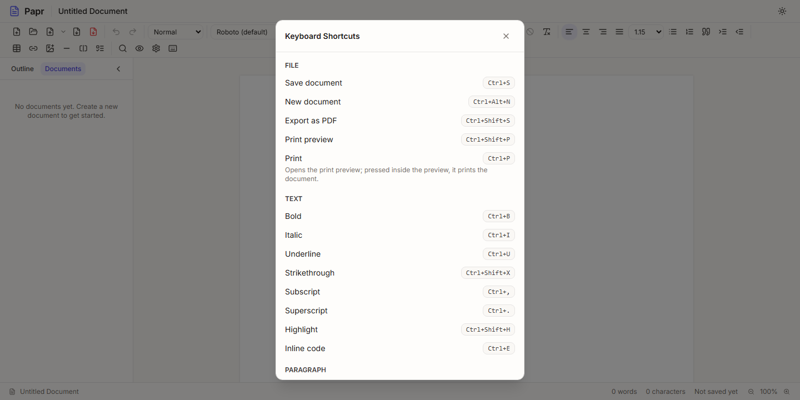Select the Documents tab
Screen dimensions: 800x400
coord(63,69)
